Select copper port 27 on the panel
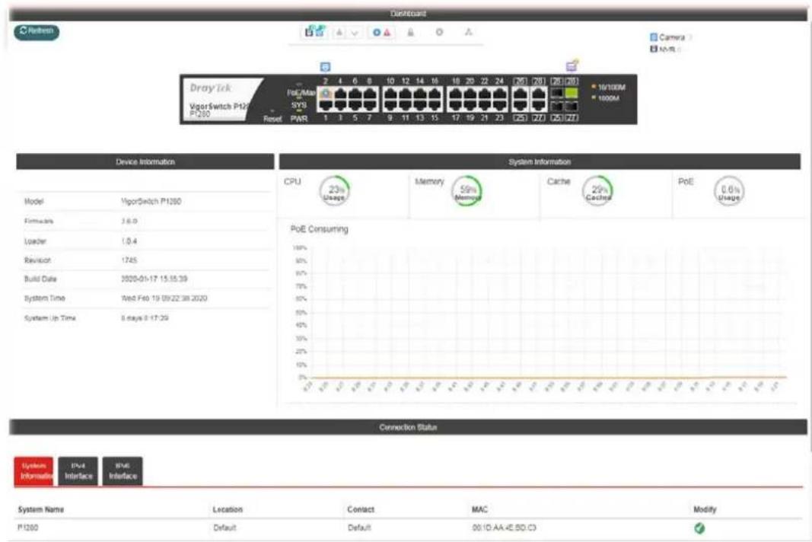812x542 pixels. [x=539, y=105]
